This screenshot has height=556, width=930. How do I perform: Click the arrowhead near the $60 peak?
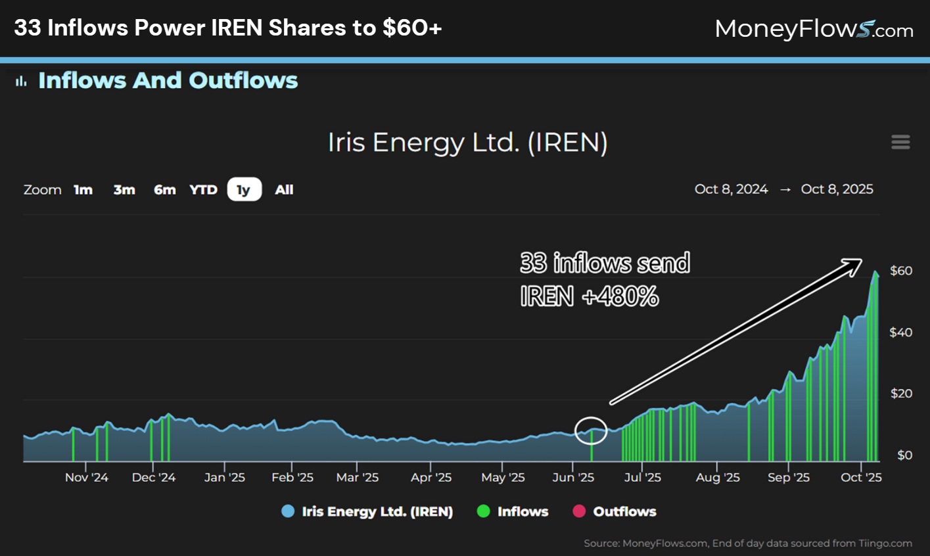[854, 264]
